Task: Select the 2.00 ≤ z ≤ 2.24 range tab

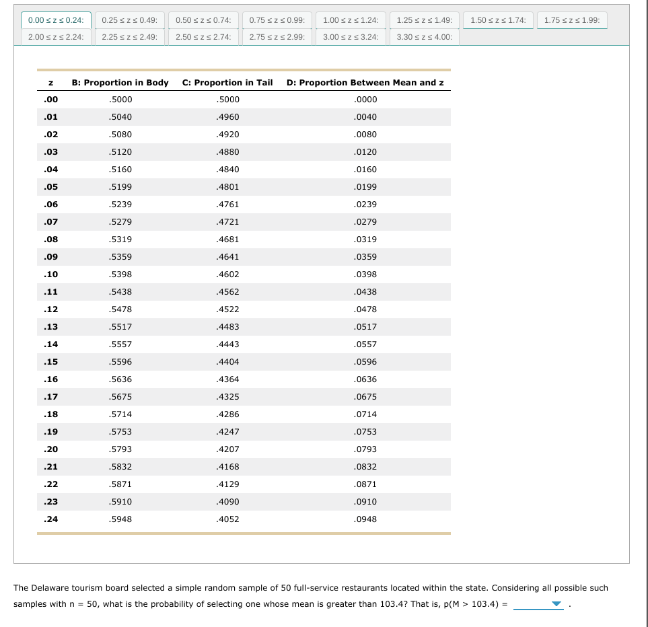Action: pyautogui.click(x=55, y=37)
